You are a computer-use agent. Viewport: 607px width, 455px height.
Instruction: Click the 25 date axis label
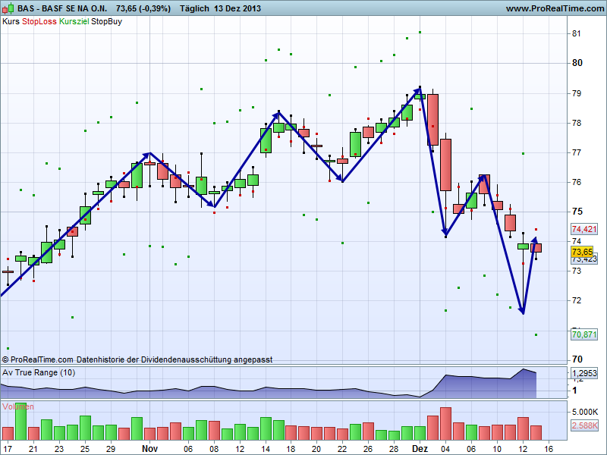pos(85,449)
